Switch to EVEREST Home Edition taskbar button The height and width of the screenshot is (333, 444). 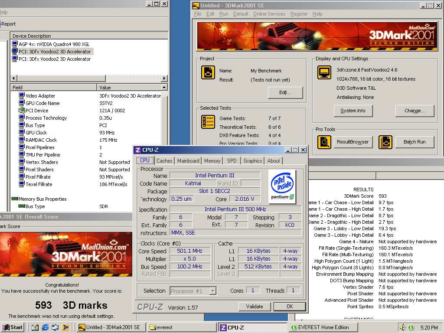(x=323, y=327)
